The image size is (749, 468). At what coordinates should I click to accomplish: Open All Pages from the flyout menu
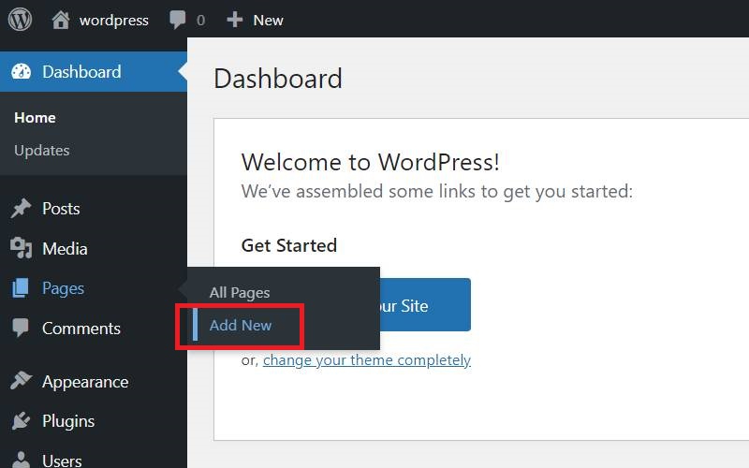click(240, 293)
